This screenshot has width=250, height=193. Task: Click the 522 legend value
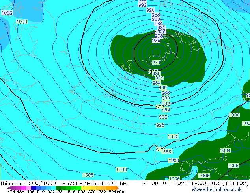click(51, 191)
